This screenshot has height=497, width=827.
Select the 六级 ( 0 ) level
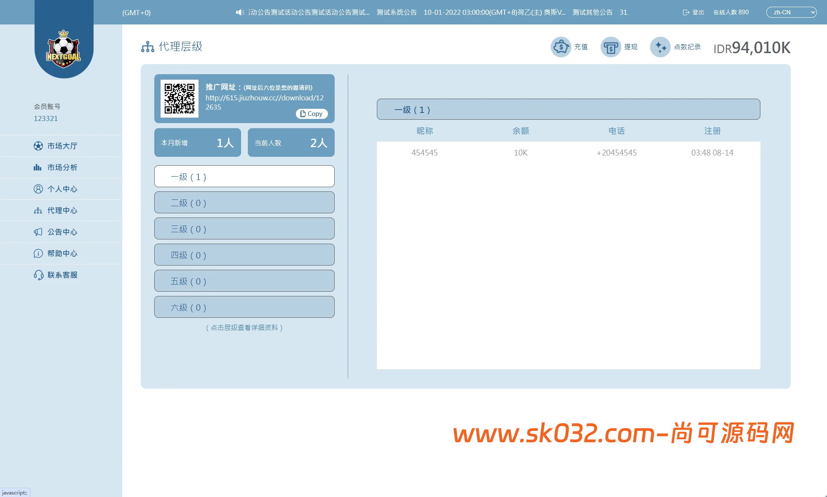tap(244, 307)
